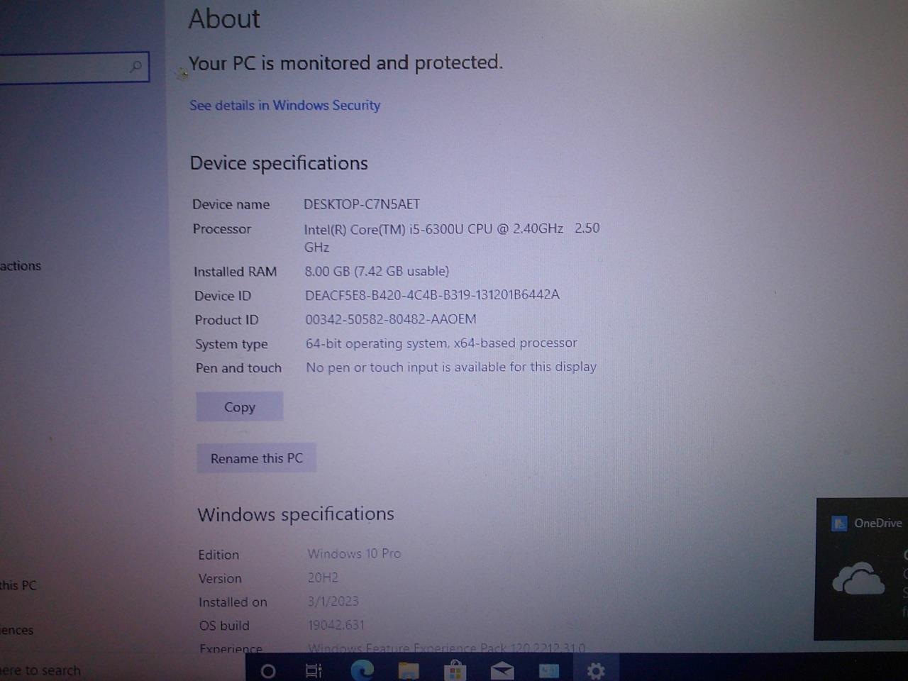Open the Mail app from taskbar

click(502, 670)
